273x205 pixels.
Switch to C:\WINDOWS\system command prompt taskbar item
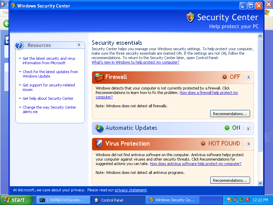63,200
